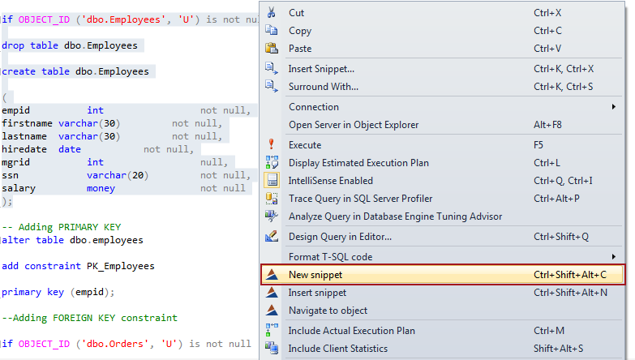This screenshot has width=635, height=360.
Task: Click the Design Query in Editor icon
Action: (x=272, y=236)
